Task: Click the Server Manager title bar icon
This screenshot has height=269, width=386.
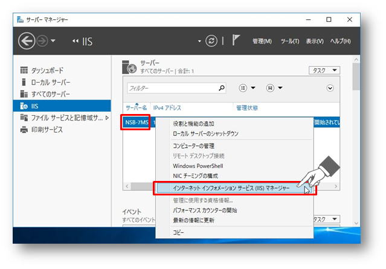Action: (20, 19)
